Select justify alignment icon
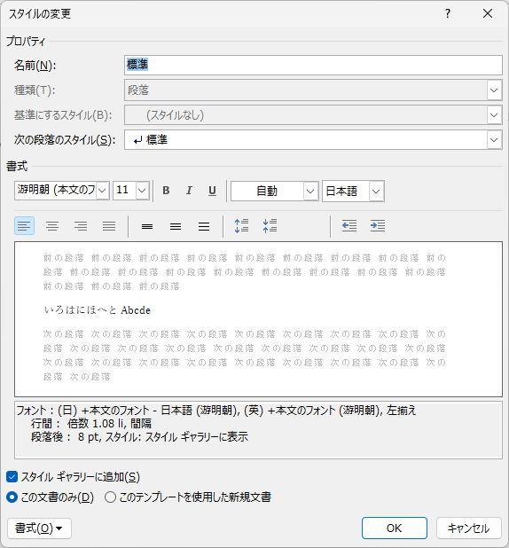509x548 pixels. 109,226
